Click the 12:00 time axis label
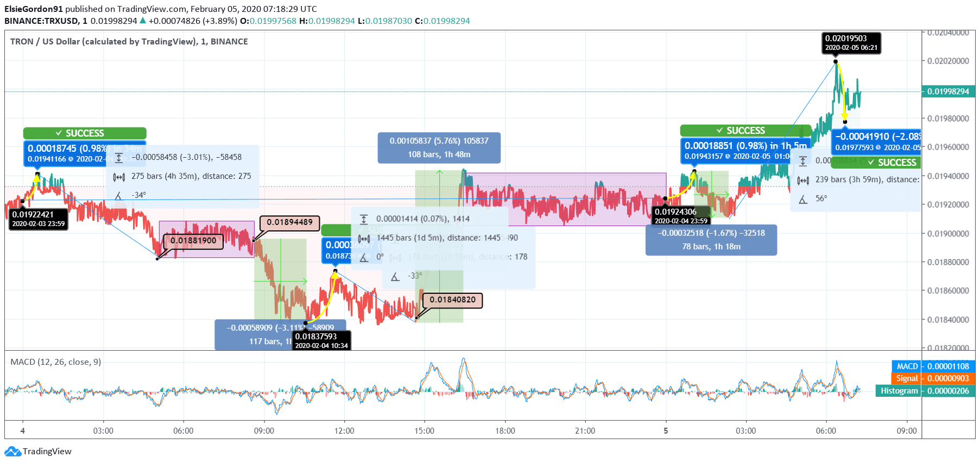 click(344, 431)
